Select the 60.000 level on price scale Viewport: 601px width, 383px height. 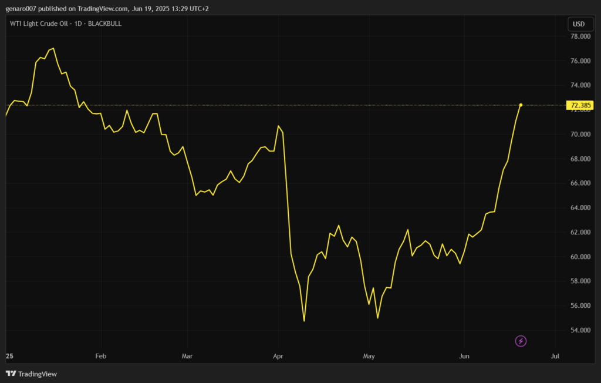click(x=580, y=257)
